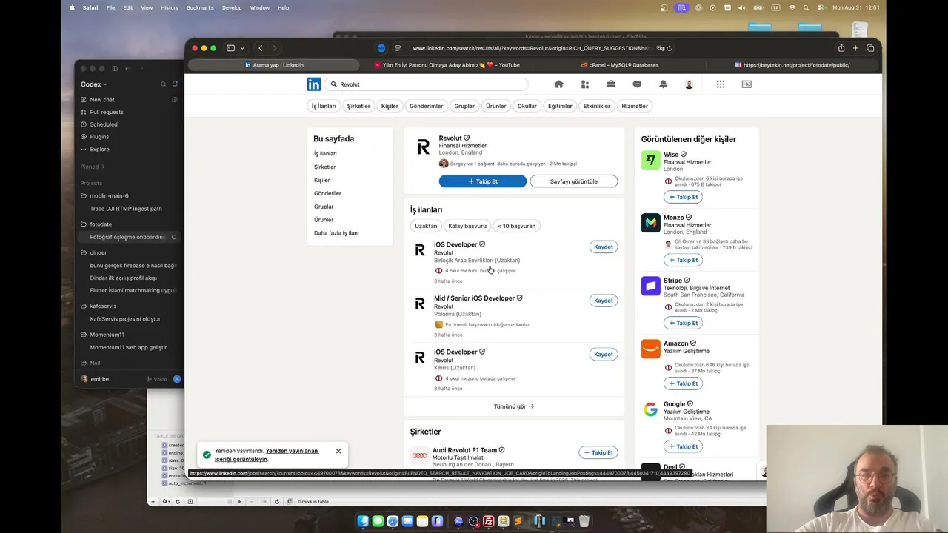
Task: Collapse the Momentum11 project folder
Action: (x=102, y=335)
